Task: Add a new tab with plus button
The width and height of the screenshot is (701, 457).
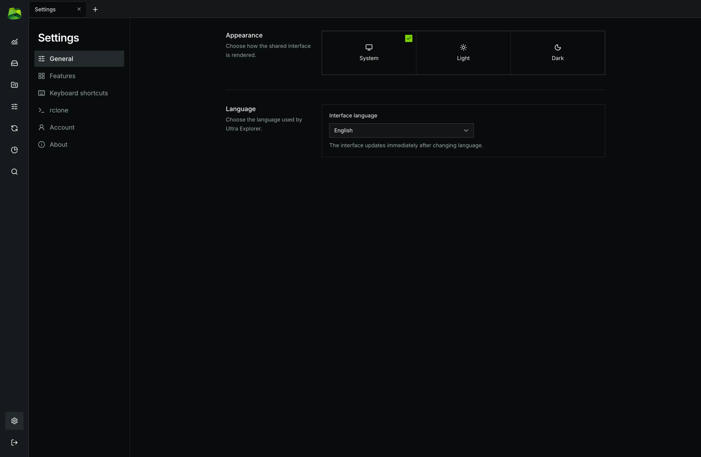Action: [x=95, y=9]
